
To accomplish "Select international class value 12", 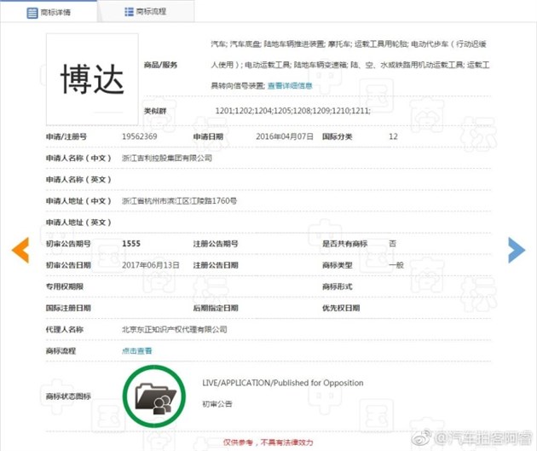I will (393, 136).
